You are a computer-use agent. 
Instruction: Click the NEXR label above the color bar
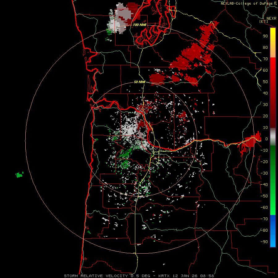click(272, 19)
